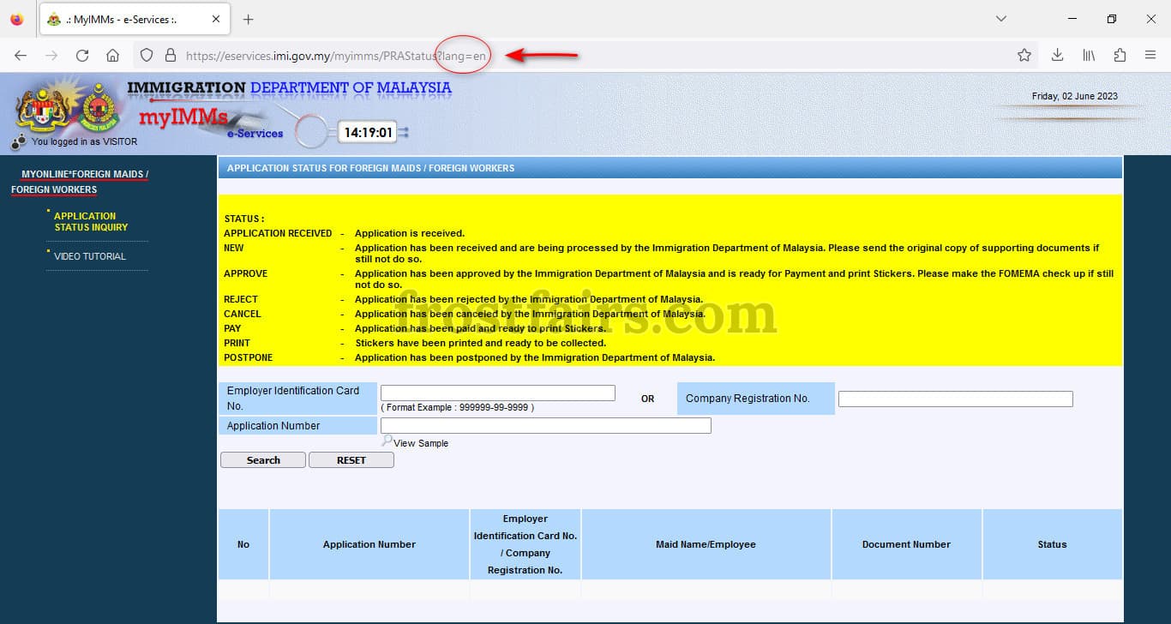Viewport: 1171px width, 624px height.
Task: View site security padlock info
Action: pos(170,55)
